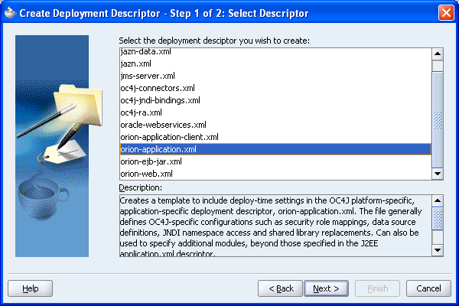Click description box scroll down arrow

coord(438,250)
